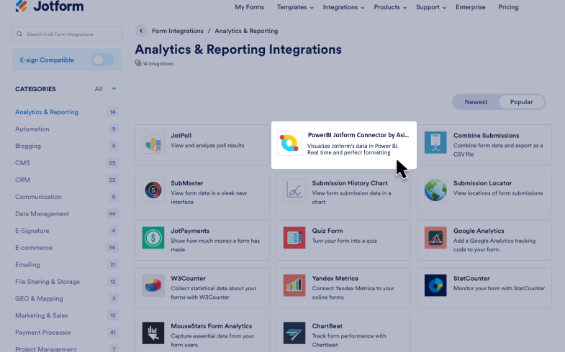Click the PowerBI Jotform Connector icon

point(289,143)
